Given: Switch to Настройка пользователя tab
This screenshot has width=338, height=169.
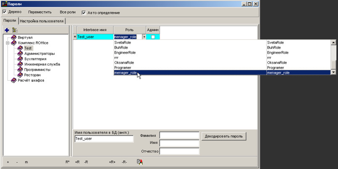Looking at the screenshot, I should tap(42, 20).
